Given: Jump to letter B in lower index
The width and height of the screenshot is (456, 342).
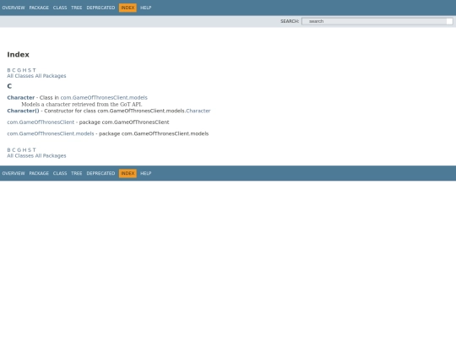Looking at the screenshot, I should 8,150.
